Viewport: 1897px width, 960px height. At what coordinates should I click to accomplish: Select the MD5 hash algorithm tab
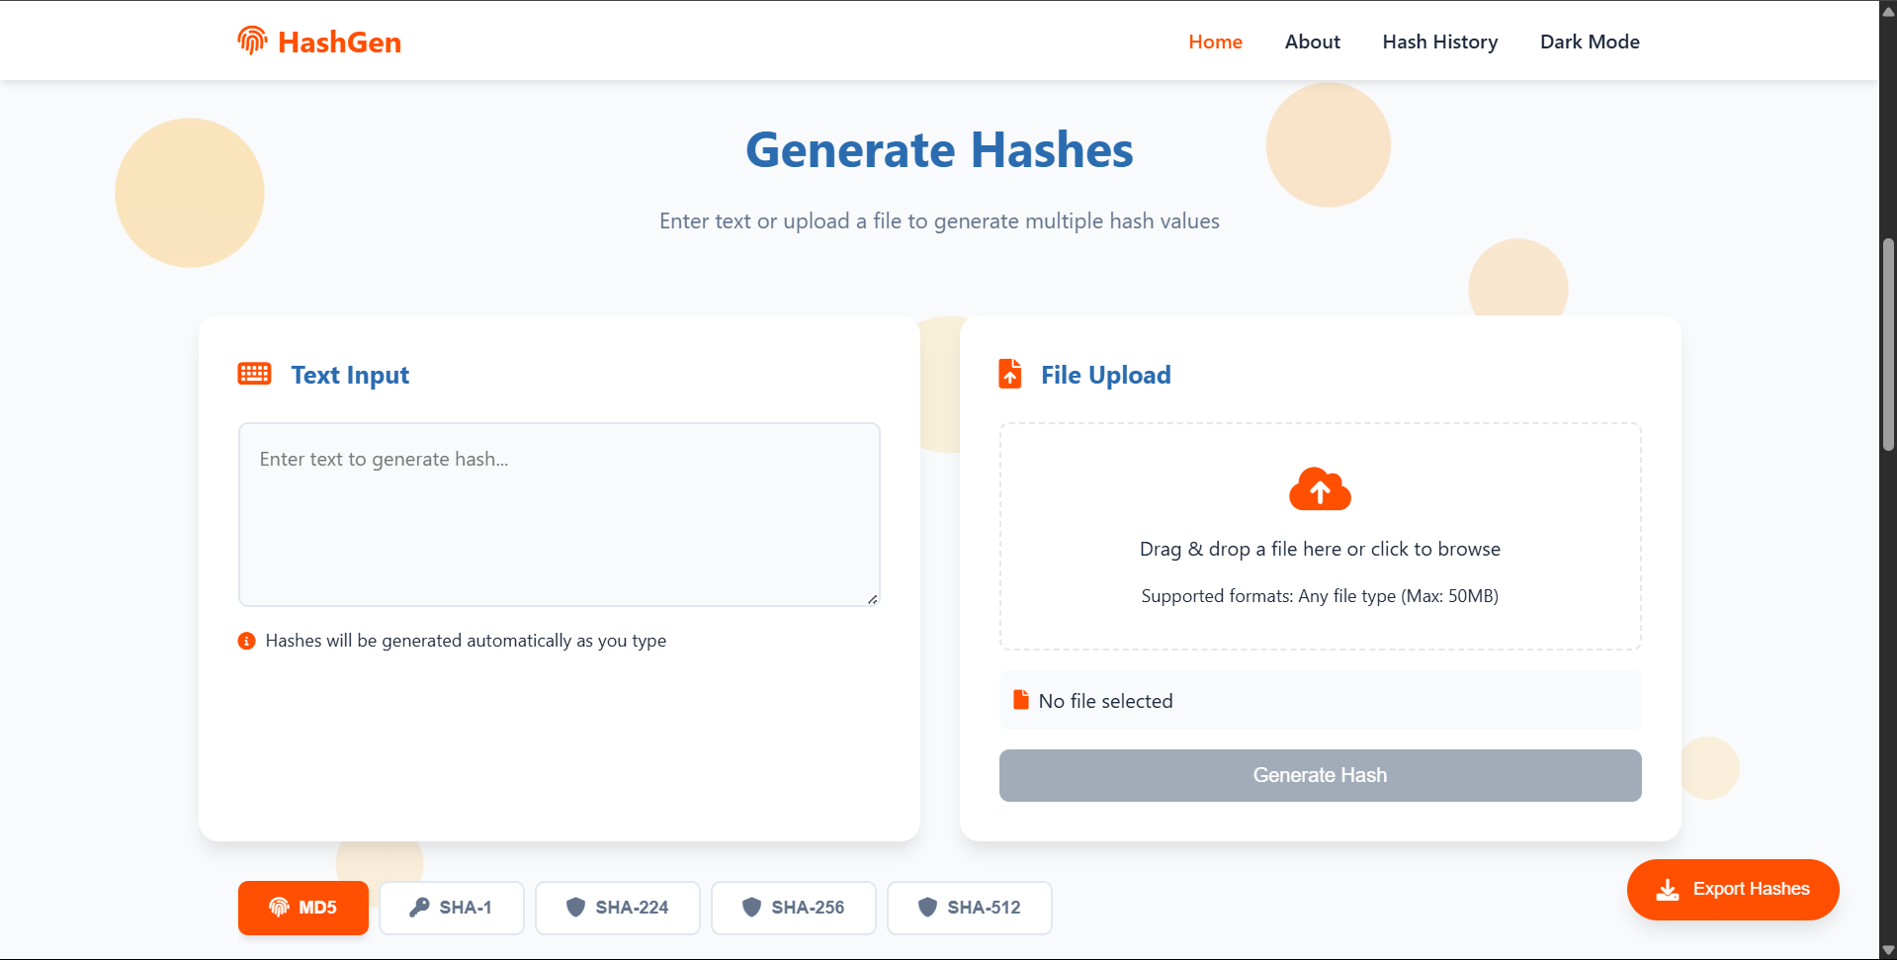303,908
